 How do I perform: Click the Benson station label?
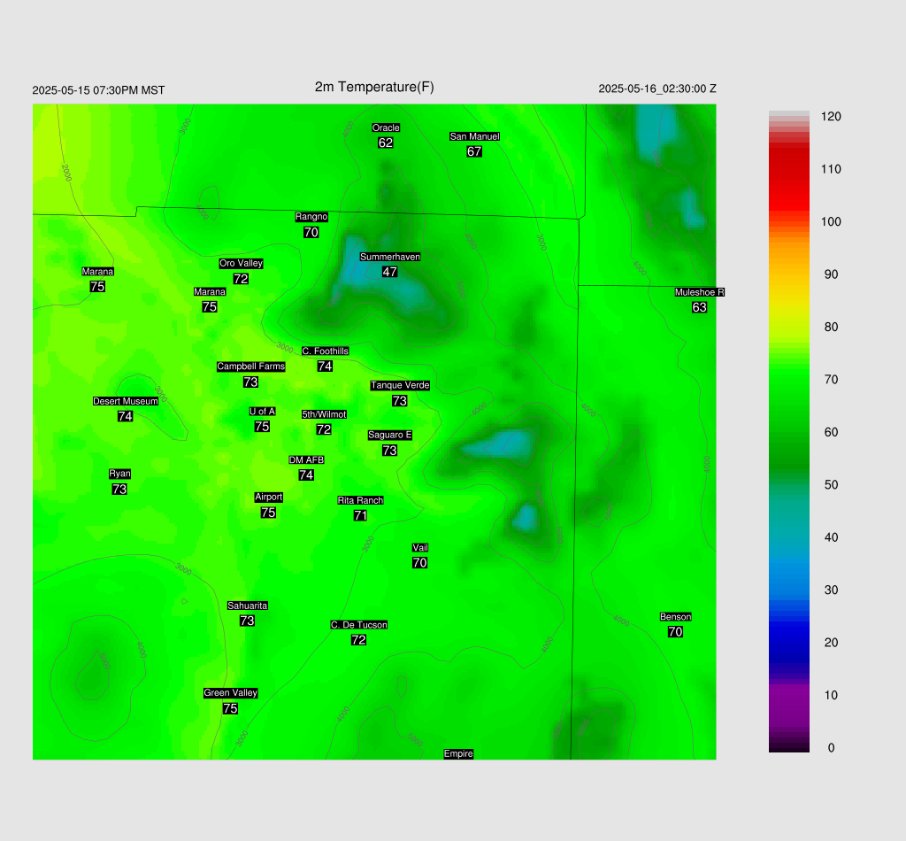(675, 617)
